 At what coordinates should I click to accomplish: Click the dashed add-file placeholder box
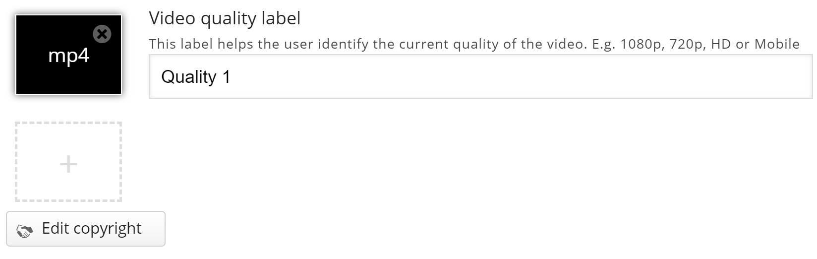68,162
